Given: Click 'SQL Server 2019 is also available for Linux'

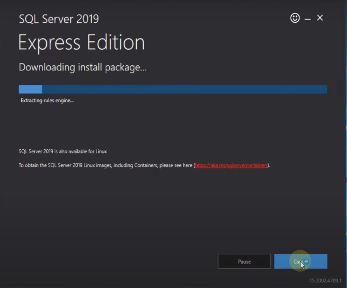Looking at the screenshot, I should click(63, 151).
